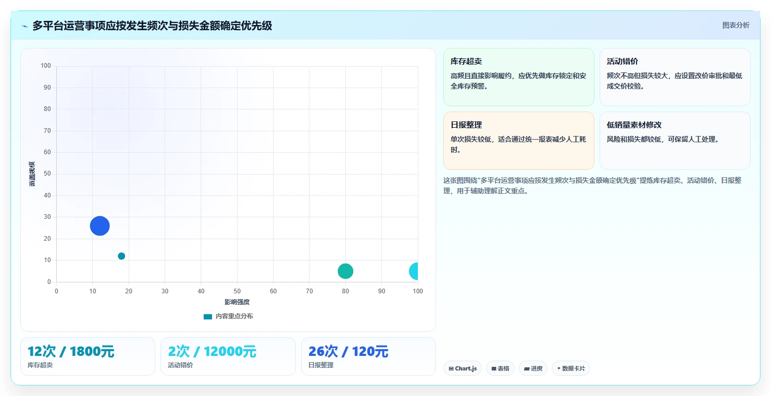The width and height of the screenshot is (771, 396).
Task: Click the 影响强度 x-axis title
Action: 237,302
